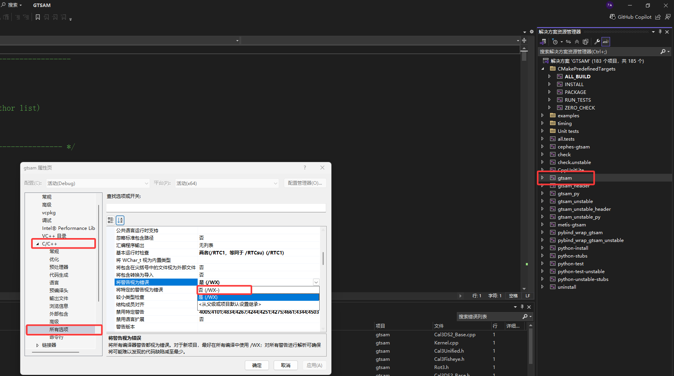The width and height of the screenshot is (674, 376).
Task: Select 代码生成 under C/C++
Action: tap(59, 275)
